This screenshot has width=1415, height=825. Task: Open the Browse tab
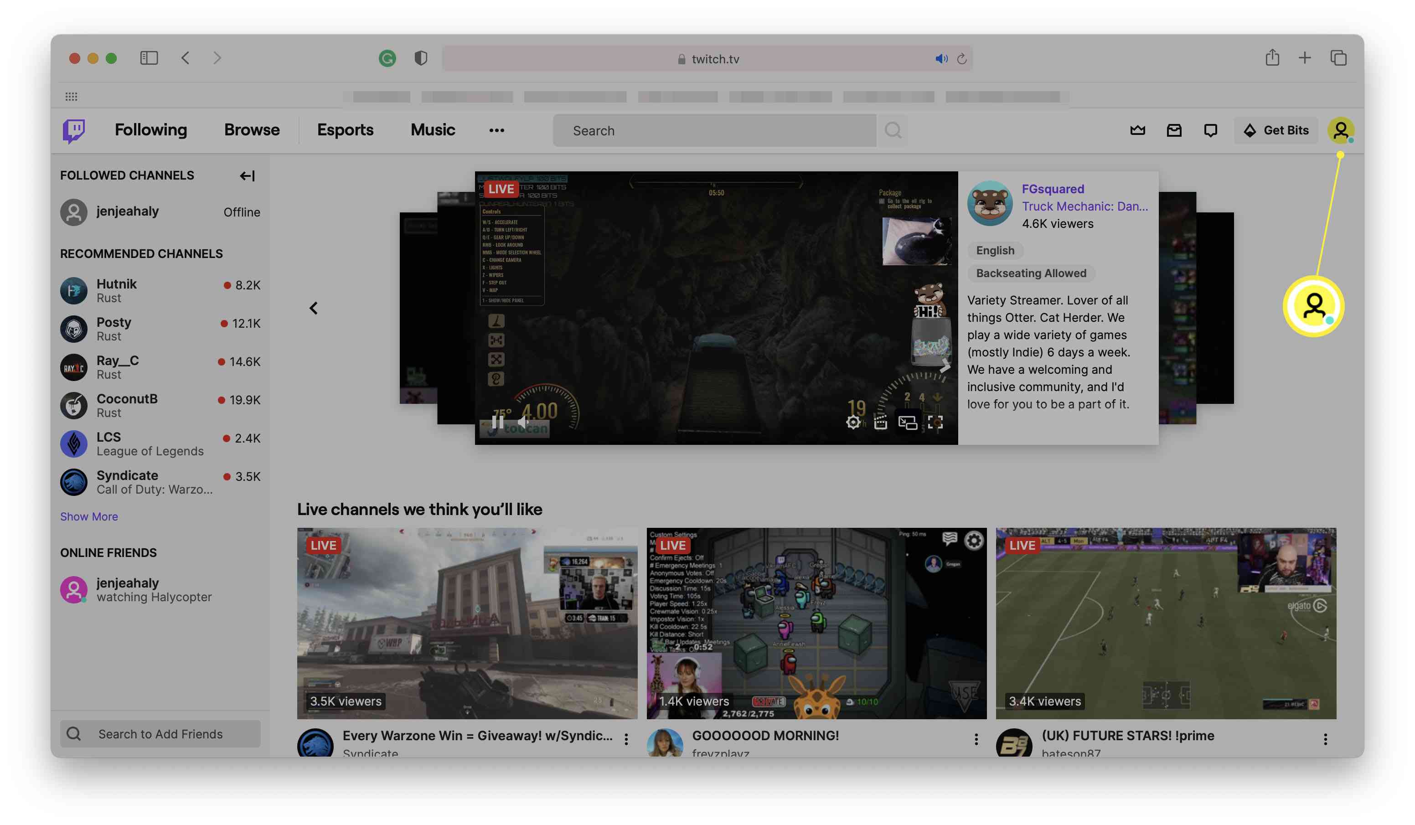pos(252,130)
